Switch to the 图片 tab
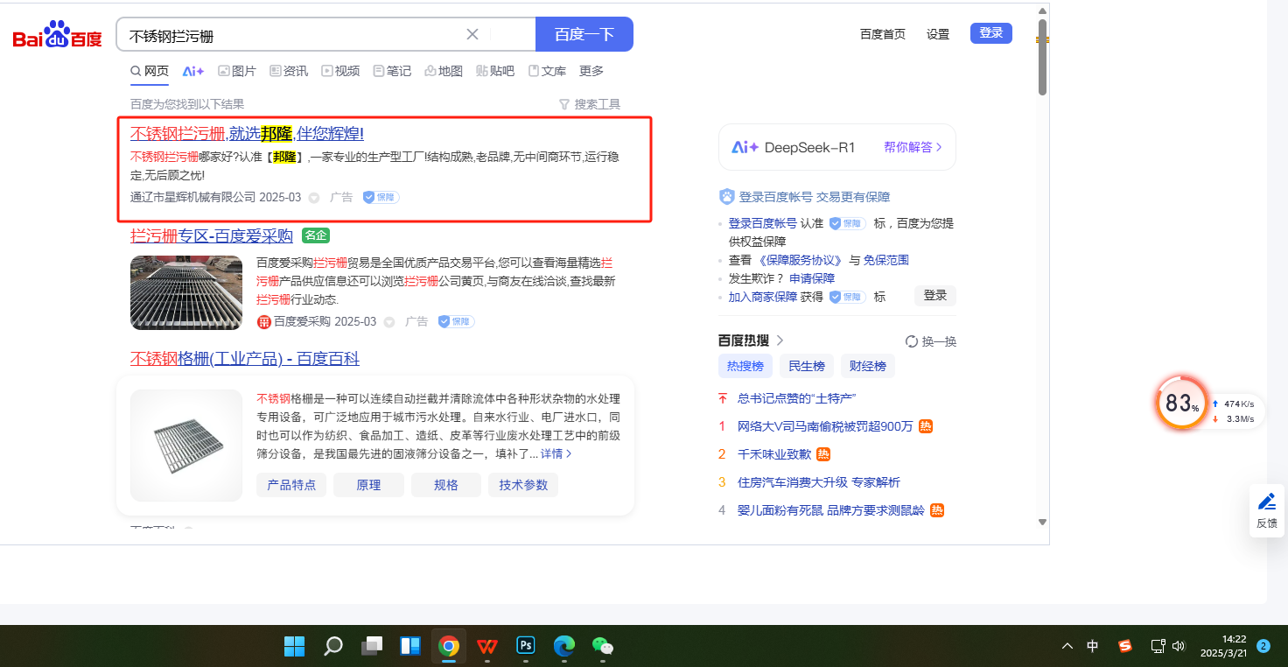The width and height of the screenshot is (1288, 667). coord(237,71)
